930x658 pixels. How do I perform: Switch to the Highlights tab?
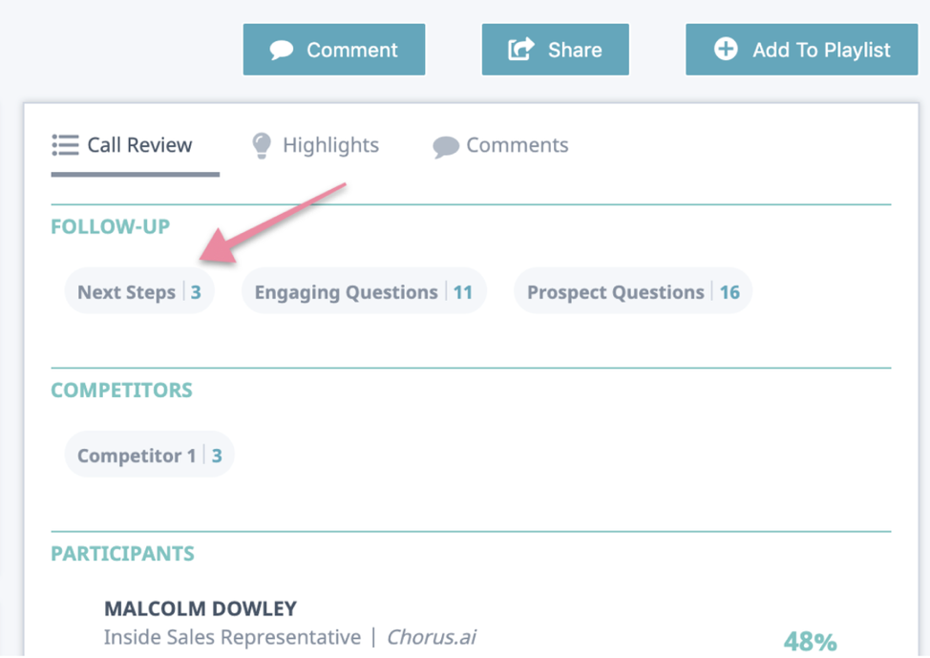[315, 145]
